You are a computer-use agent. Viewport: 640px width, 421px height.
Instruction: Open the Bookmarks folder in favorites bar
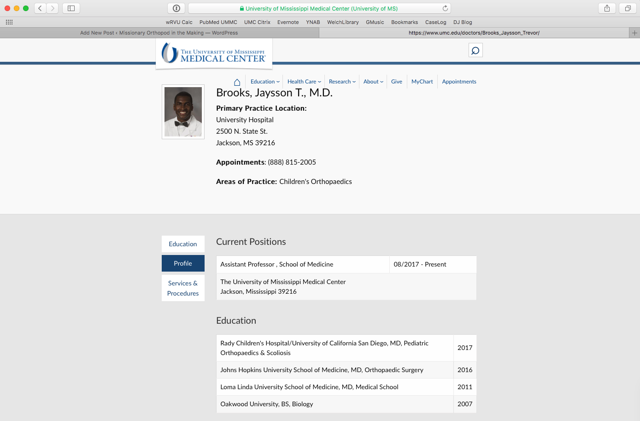point(405,22)
